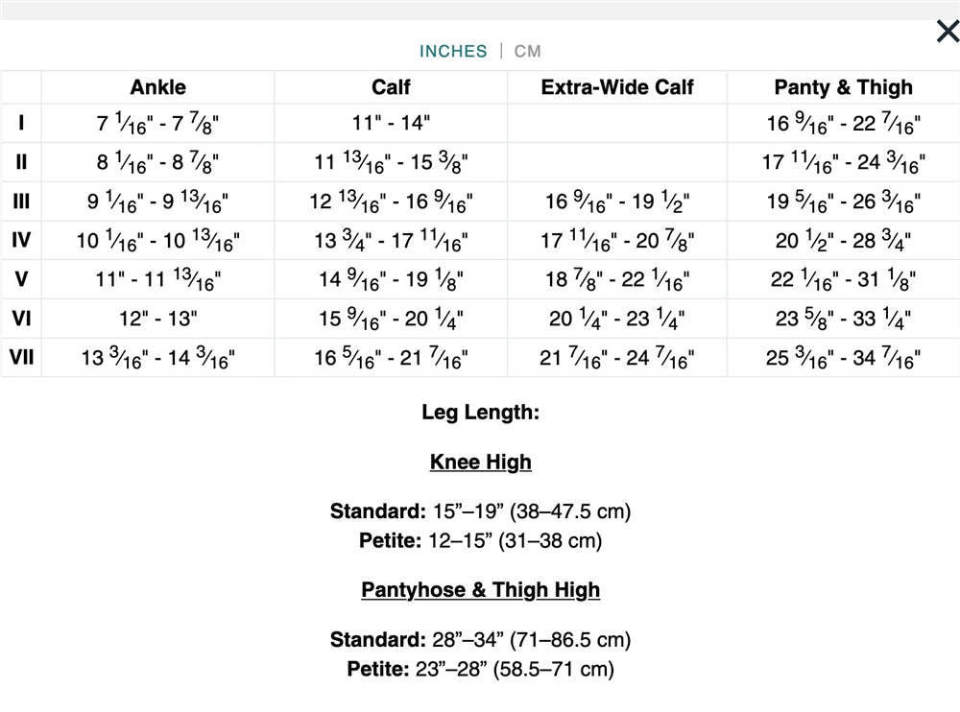Click the Knee High heading

coord(480,462)
